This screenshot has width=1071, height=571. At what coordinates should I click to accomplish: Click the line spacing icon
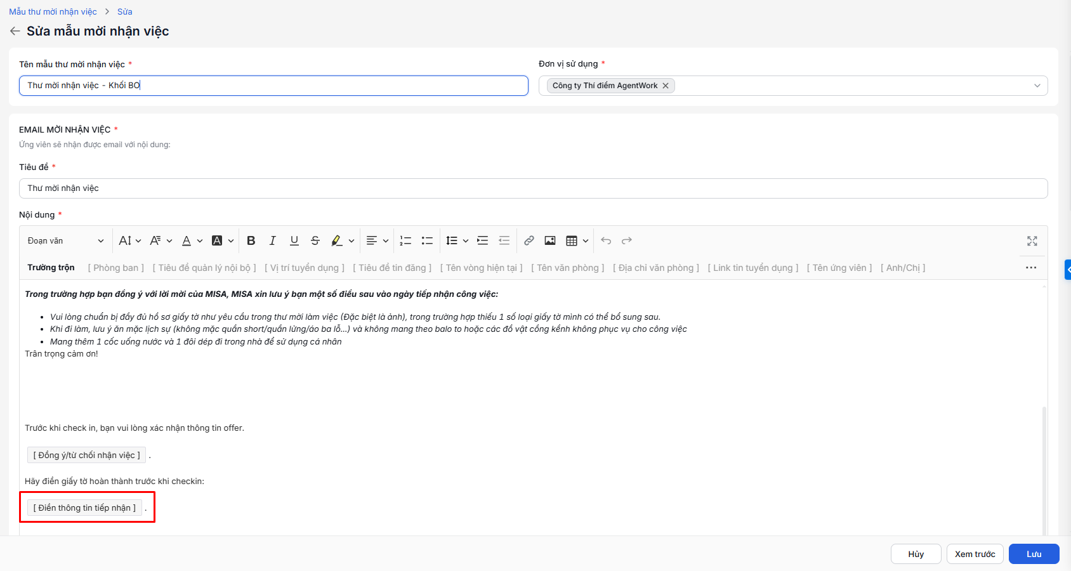[452, 240]
